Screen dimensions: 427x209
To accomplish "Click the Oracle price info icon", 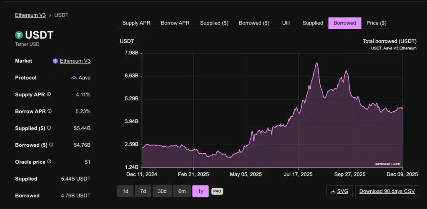I will coord(49,162).
